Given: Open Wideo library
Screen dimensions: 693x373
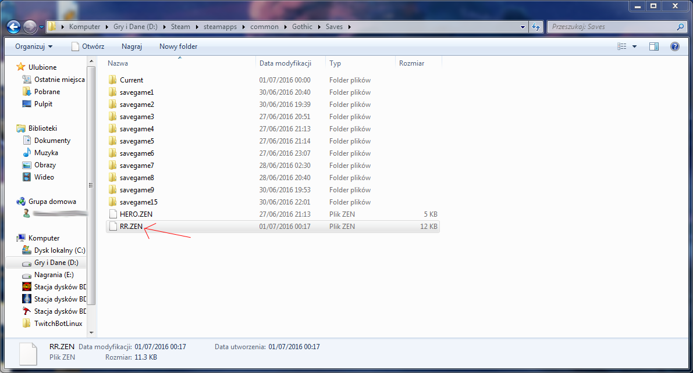Looking at the screenshot, I should [38, 177].
